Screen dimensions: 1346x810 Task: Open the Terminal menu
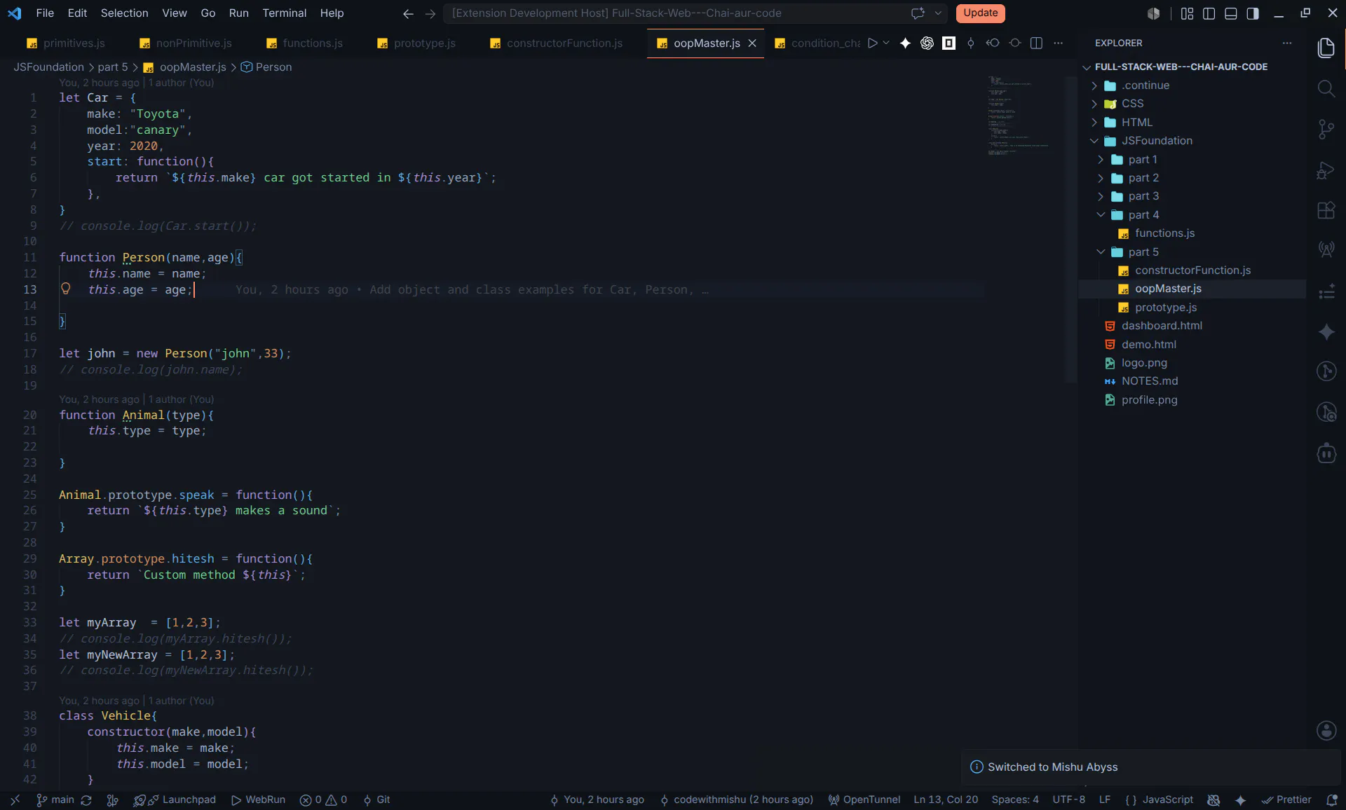tap(284, 13)
